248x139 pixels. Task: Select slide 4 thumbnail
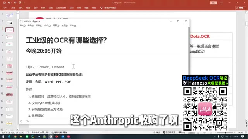(x=9, y=37)
